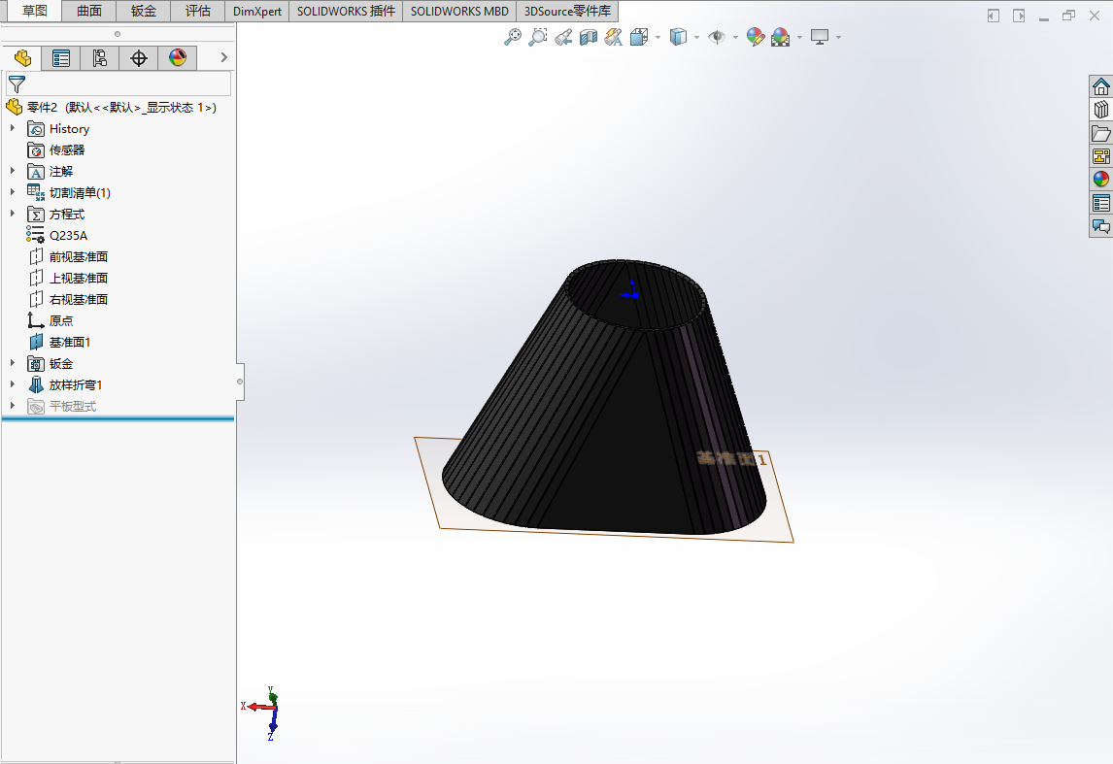This screenshot has height=764, width=1113.
Task: Click the Hide/Show Items eye icon
Action: coord(717,37)
